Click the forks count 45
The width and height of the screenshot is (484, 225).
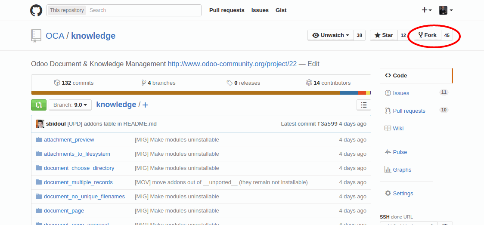[x=447, y=35]
